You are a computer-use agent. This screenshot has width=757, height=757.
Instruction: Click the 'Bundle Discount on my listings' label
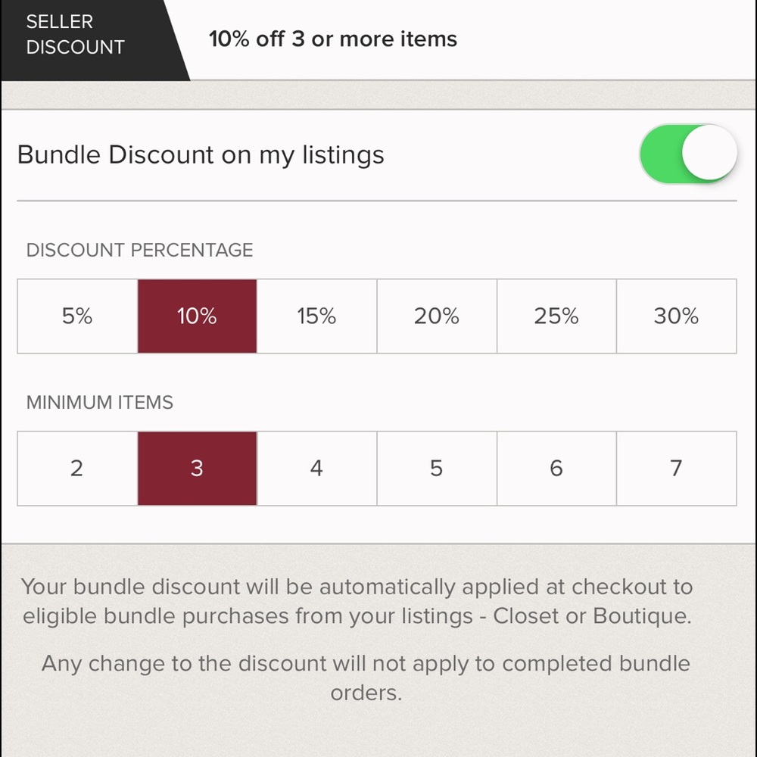coord(201,155)
